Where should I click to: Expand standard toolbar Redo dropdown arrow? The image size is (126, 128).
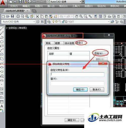click(72, 16)
